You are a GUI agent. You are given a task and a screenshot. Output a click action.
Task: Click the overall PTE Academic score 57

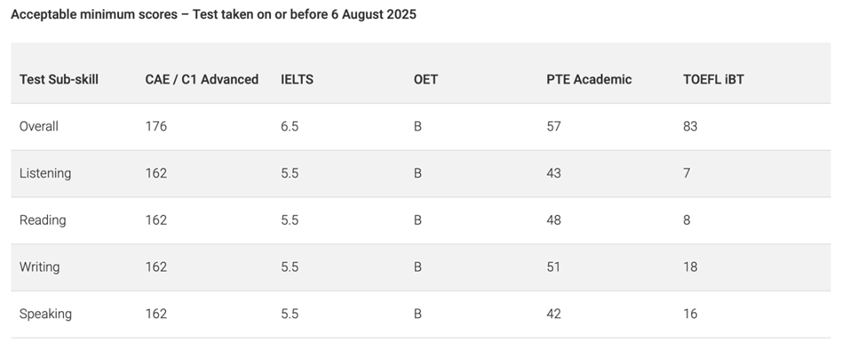[553, 126]
